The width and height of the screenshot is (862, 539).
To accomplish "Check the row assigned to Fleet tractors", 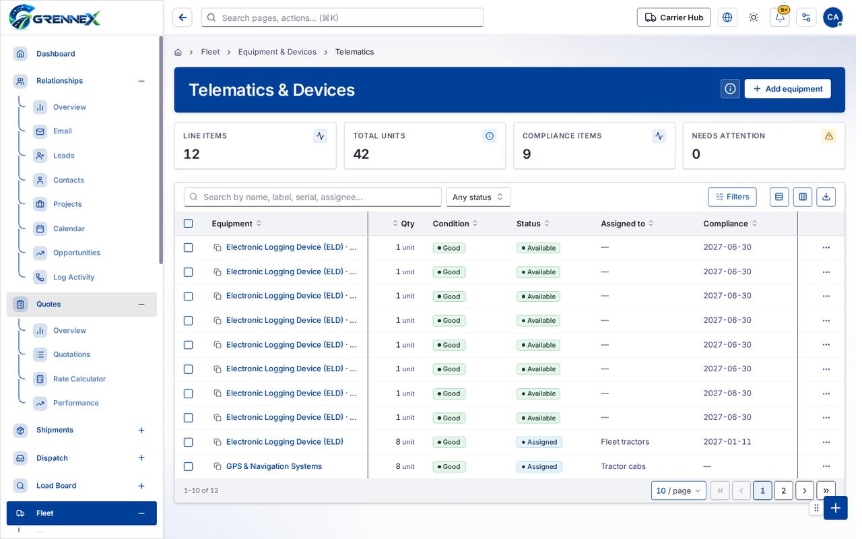I will tap(189, 442).
